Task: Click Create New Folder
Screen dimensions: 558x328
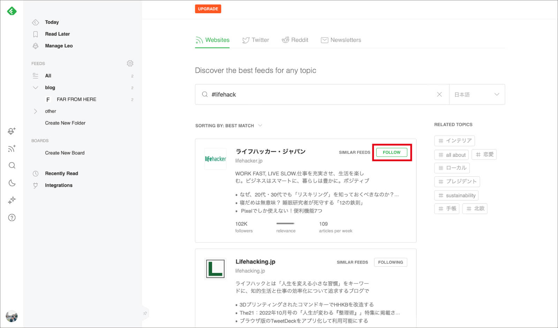Action: click(x=65, y=123)
